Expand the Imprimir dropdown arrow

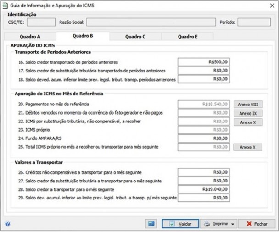pyautogui.click(x=233, y=224)
